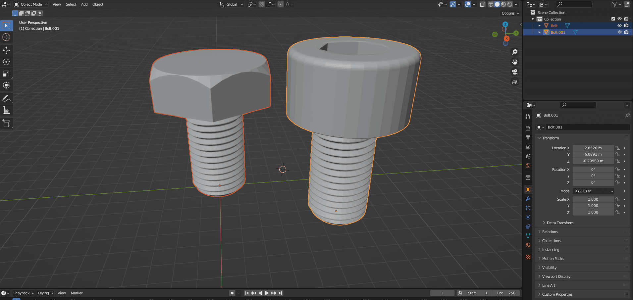Toggle camera view in the viewport

coord(515,72)
